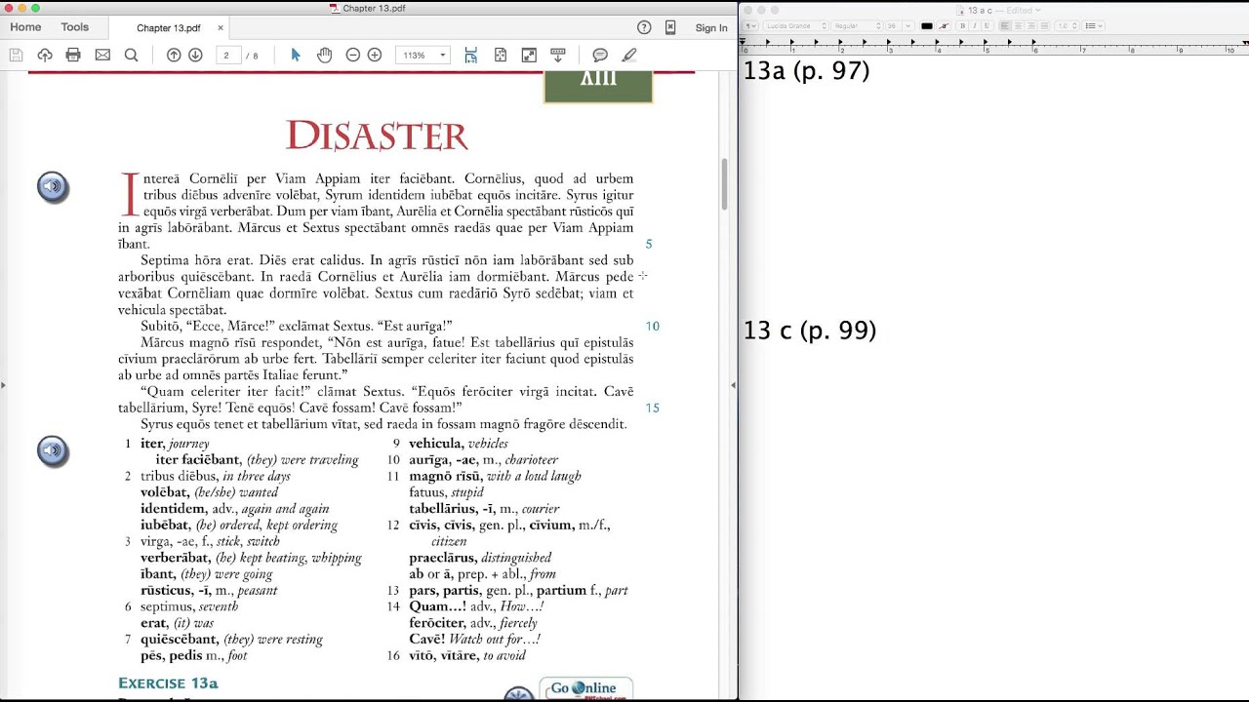The height and width of the screenshot is (702, 1249).
Task: Click the TextEdit document proxy icon
Action: (x=962, y=10)
